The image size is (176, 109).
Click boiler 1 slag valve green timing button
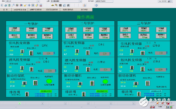[45, 91]
